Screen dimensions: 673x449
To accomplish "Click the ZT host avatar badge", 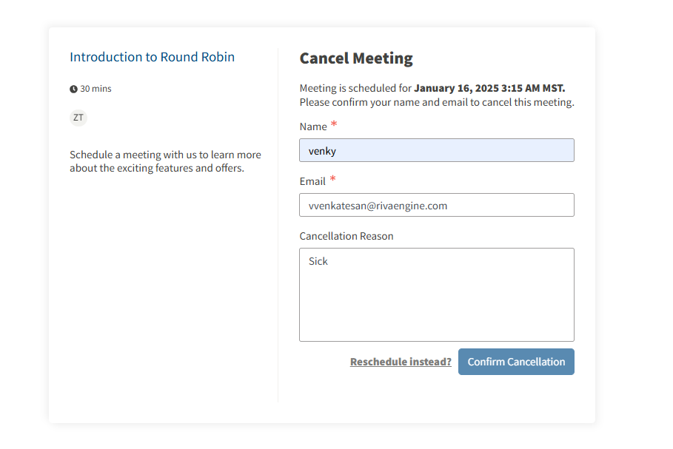I will point(78,118).
